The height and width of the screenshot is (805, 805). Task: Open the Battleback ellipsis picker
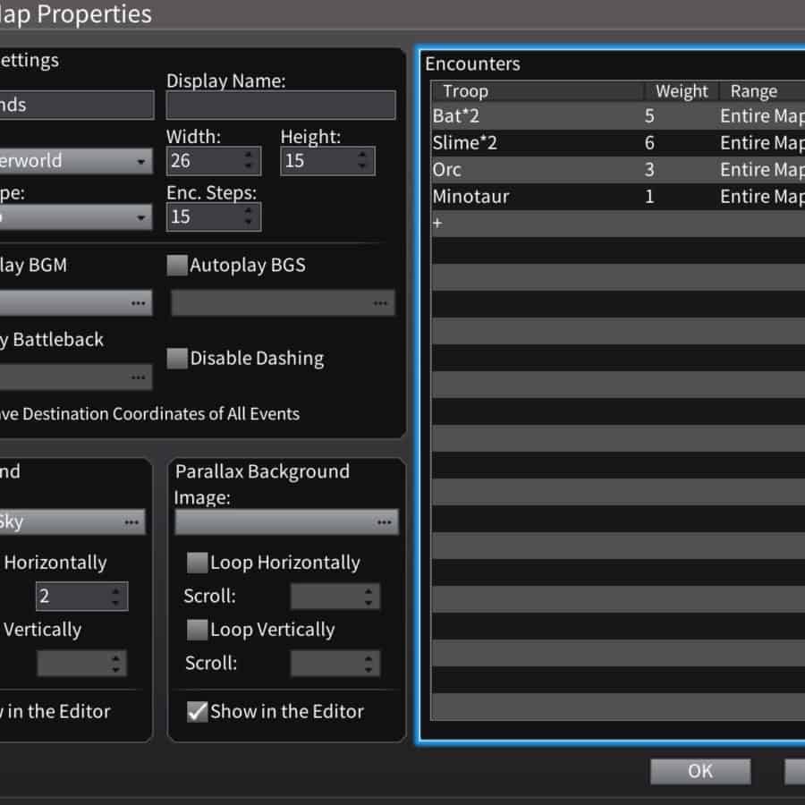click(137, 377)
